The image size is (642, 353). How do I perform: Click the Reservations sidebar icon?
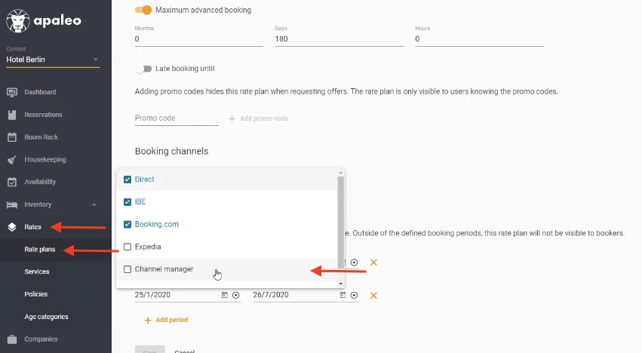[12, 115]
